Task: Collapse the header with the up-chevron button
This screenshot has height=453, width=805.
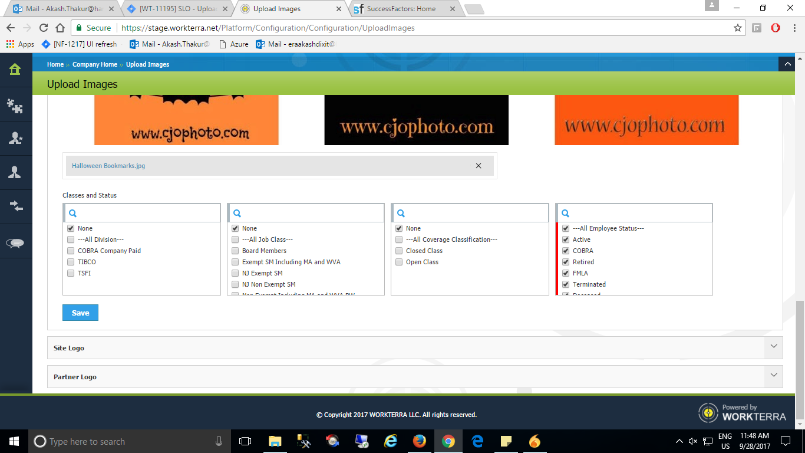Action: coord(787,64)
